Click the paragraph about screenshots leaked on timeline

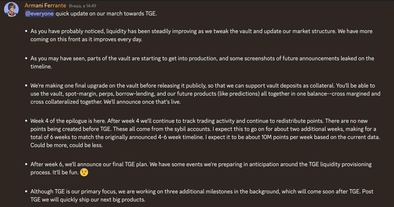click(x=202, y=62)
